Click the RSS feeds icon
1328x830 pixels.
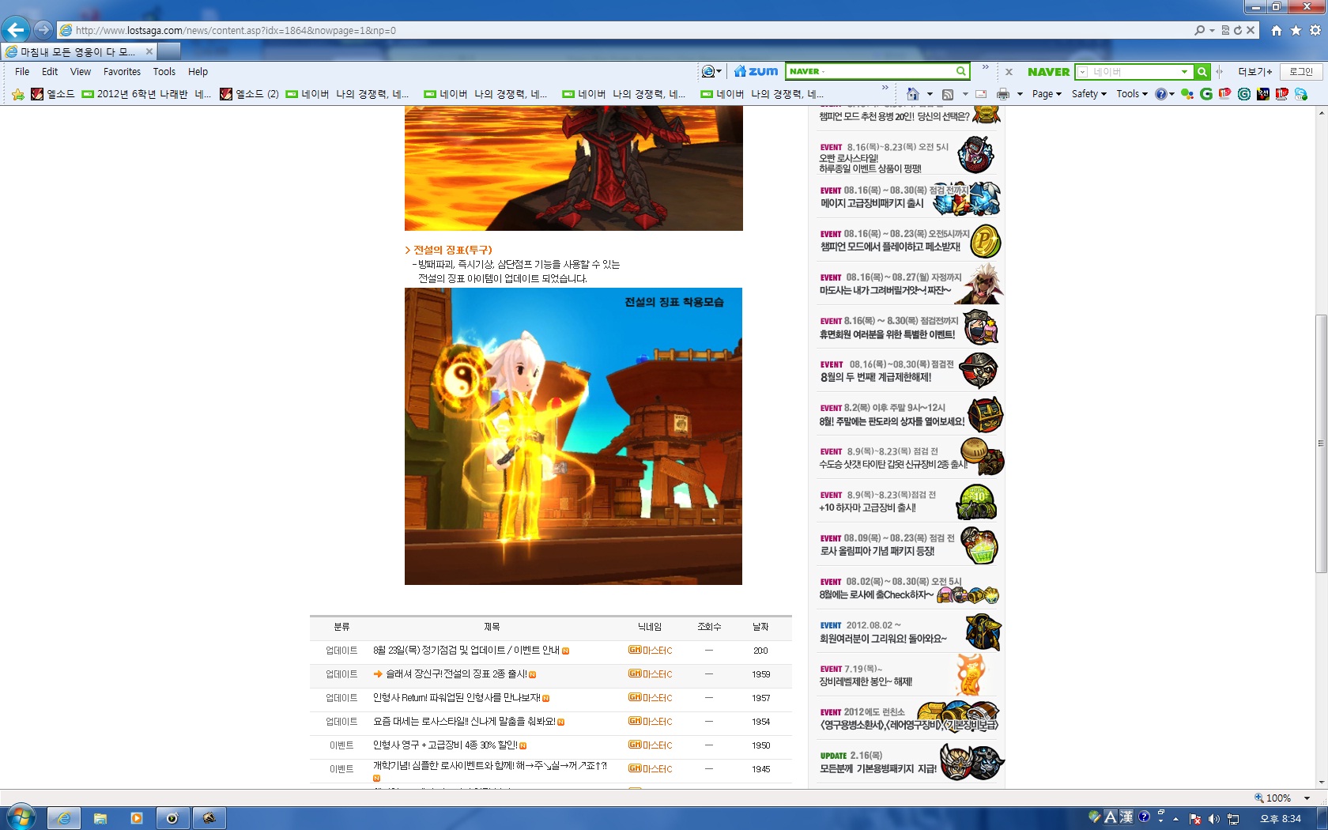click(948, 94)
